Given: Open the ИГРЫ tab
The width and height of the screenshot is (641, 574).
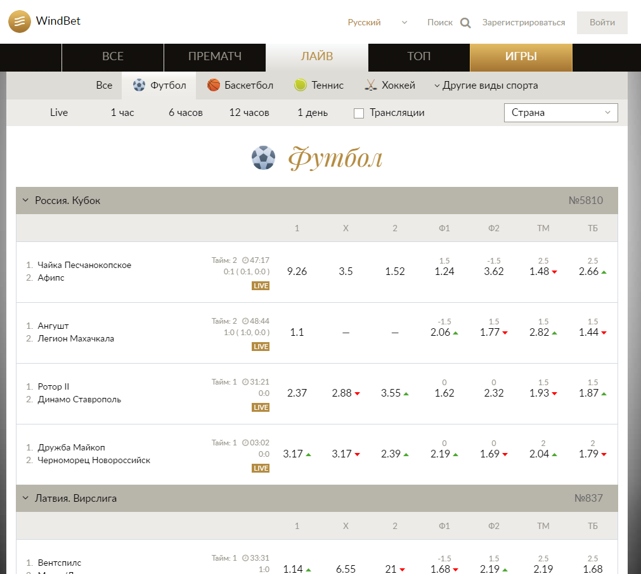Looking at the screenshot, I should tap(521, 57).
